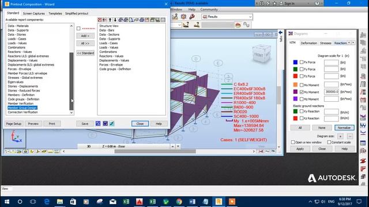Click the star icon in title bar
This screenshot has height=207, width=369.
(274, 3)
